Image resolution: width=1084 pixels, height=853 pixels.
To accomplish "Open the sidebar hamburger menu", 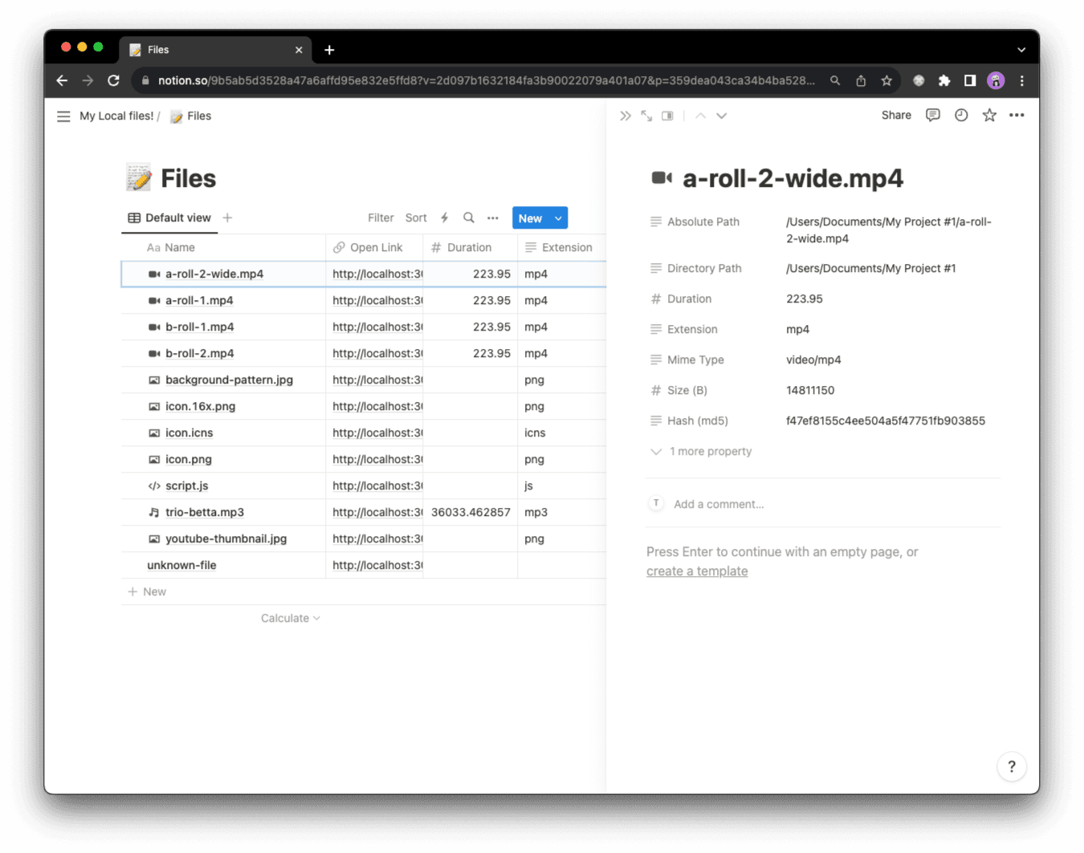I will [63, 116].
